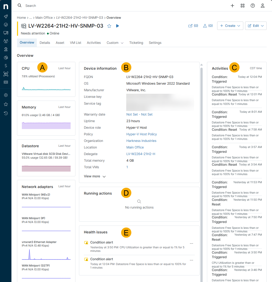Viewport: 272px width, 282px height.
Task: Open the Hyper-V Host Policy link
Action: [x=141, y=134]
